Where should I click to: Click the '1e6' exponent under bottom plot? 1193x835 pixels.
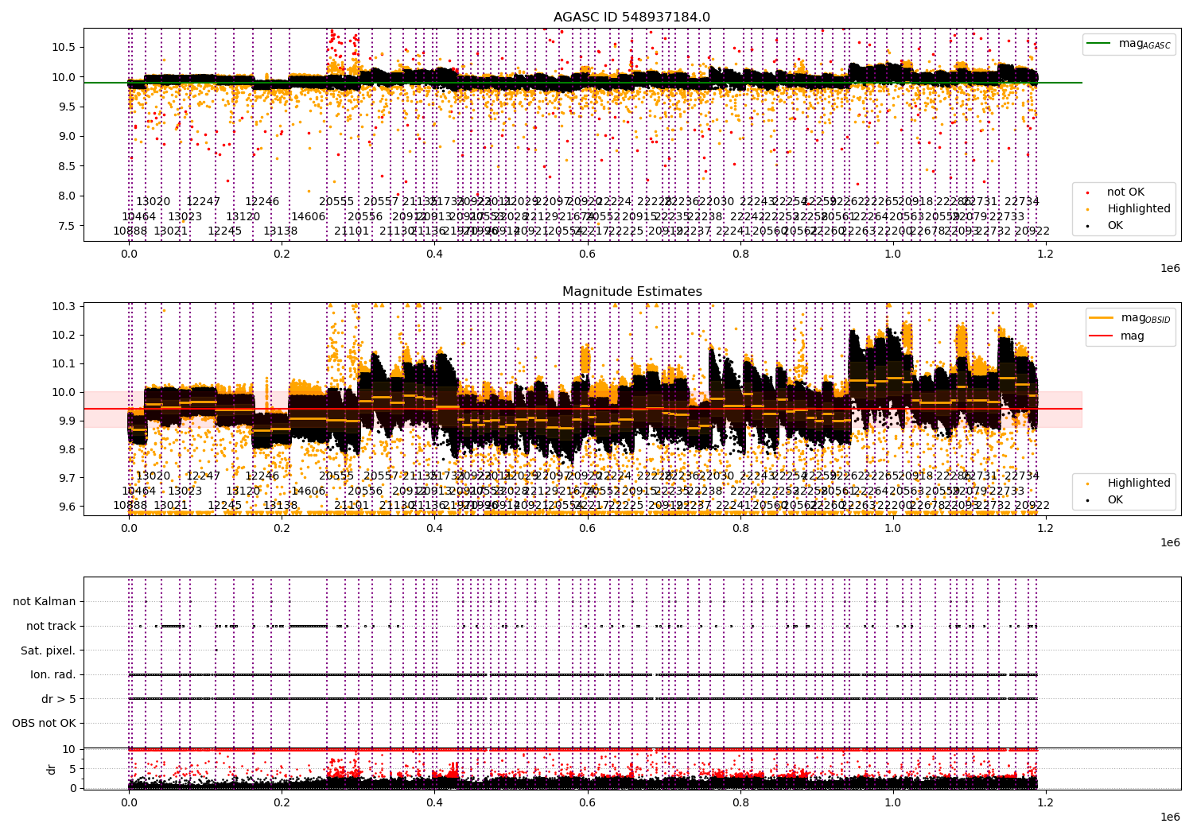[x=1170, y=817]
